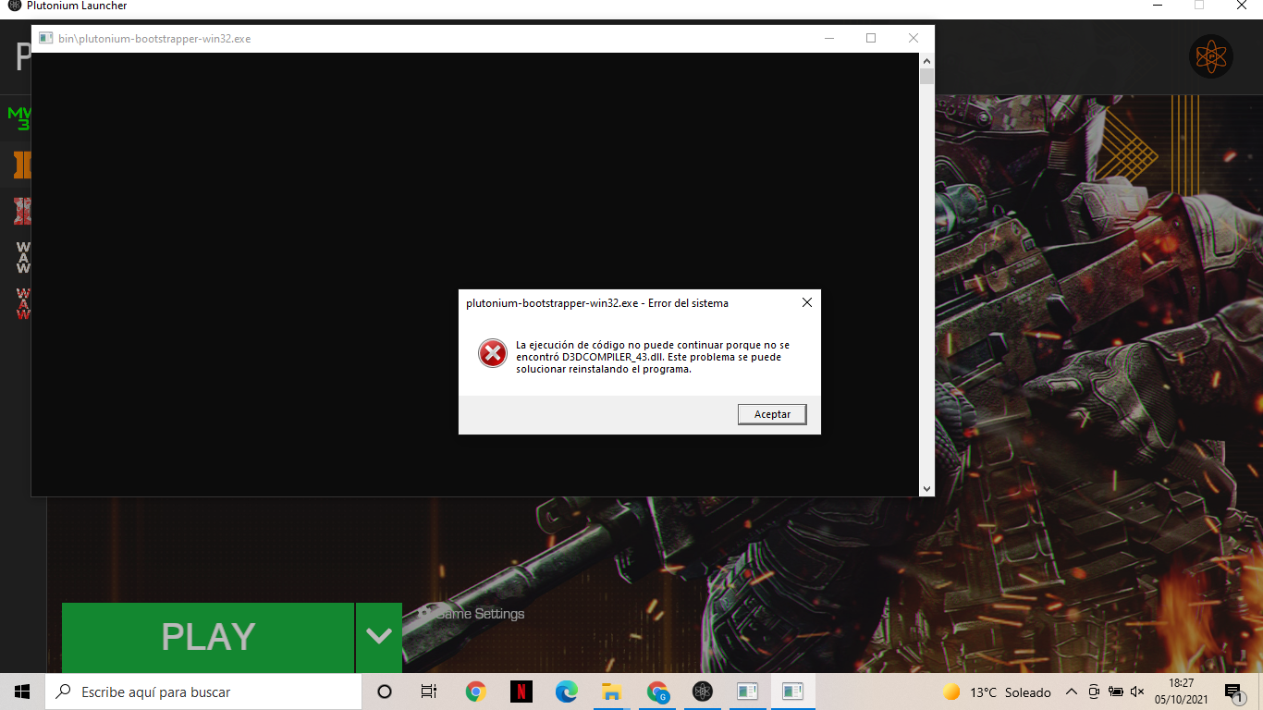The height and width of the screenshot is (710, 1263).
Task: Click Aceptar in the error dialog
Action: click(x=772, y=414)
